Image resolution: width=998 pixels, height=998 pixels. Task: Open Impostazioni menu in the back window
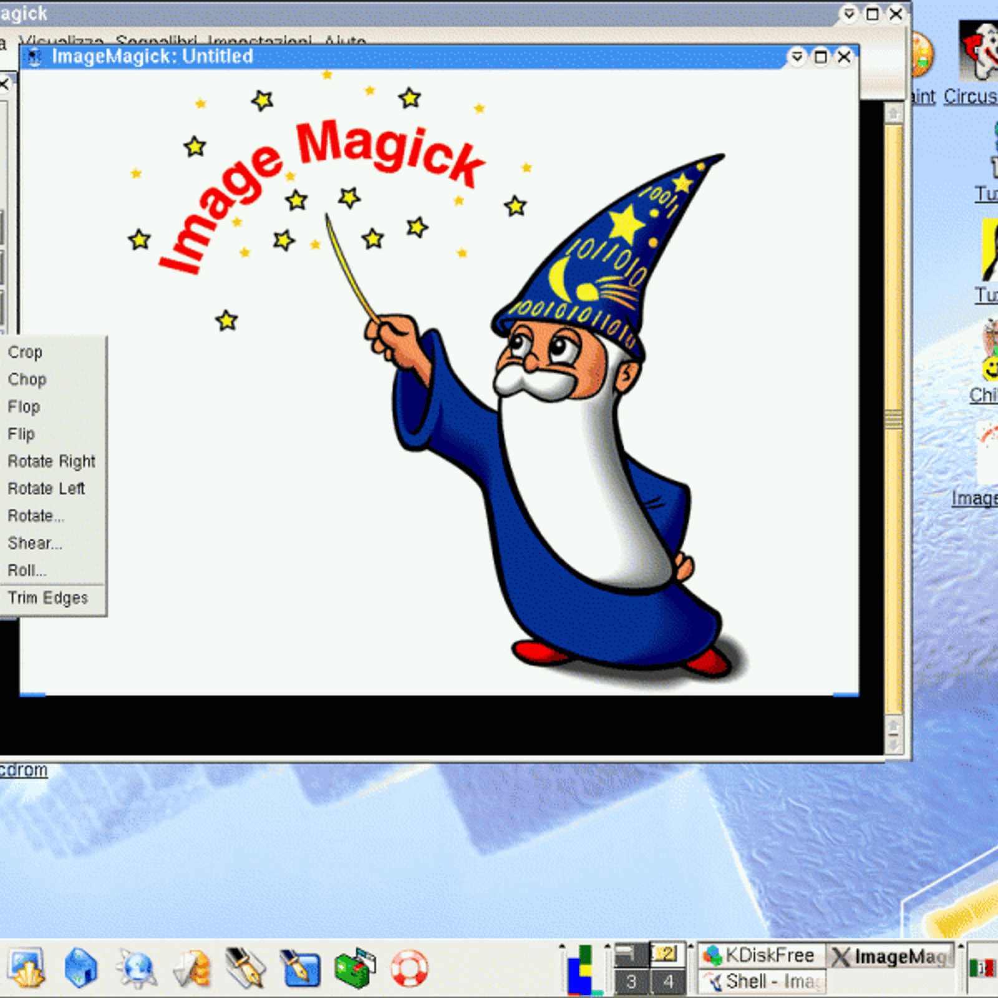coord(259,41)
